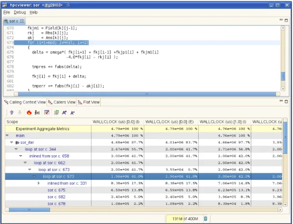Collapse the main tree node

pos(7,136)
